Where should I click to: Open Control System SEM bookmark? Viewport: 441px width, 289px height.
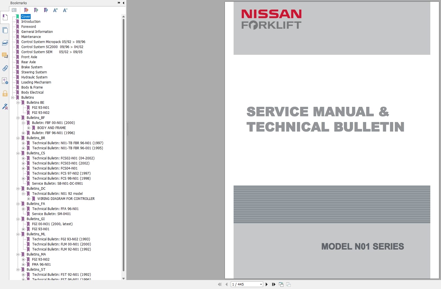tap(52, 52)
